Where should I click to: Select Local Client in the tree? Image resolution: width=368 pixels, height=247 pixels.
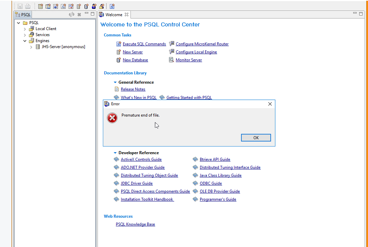coord(46,29)
